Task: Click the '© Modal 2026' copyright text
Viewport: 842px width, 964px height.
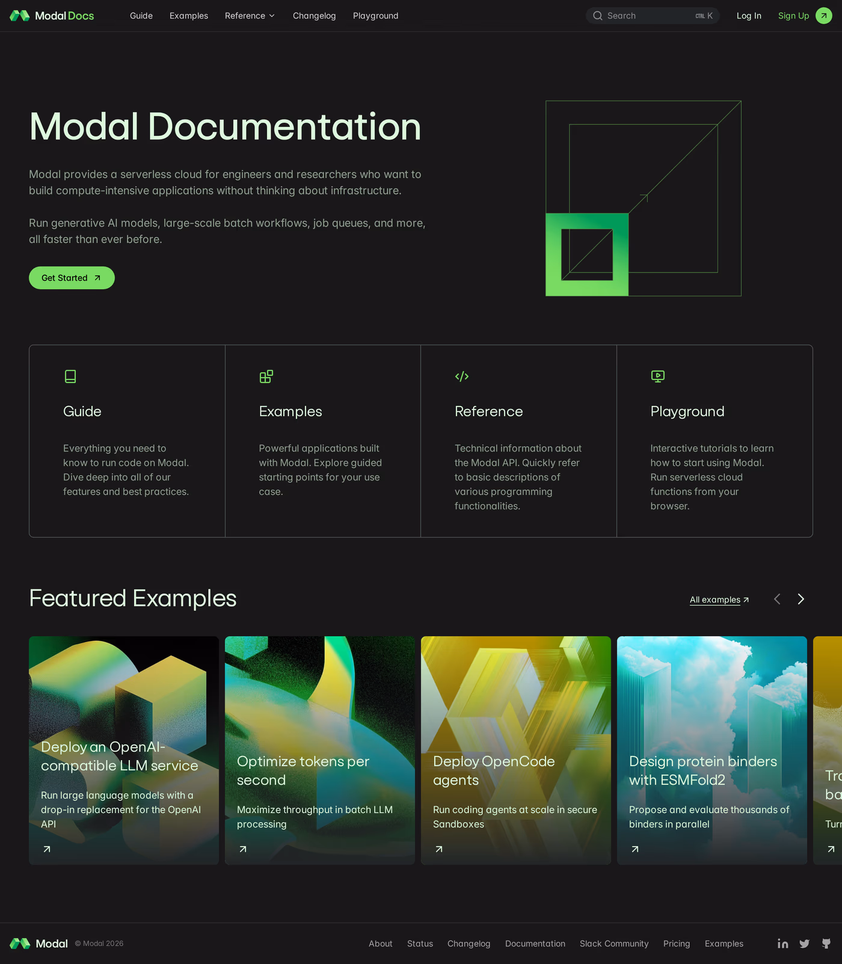Action: [x=99, y=944]
